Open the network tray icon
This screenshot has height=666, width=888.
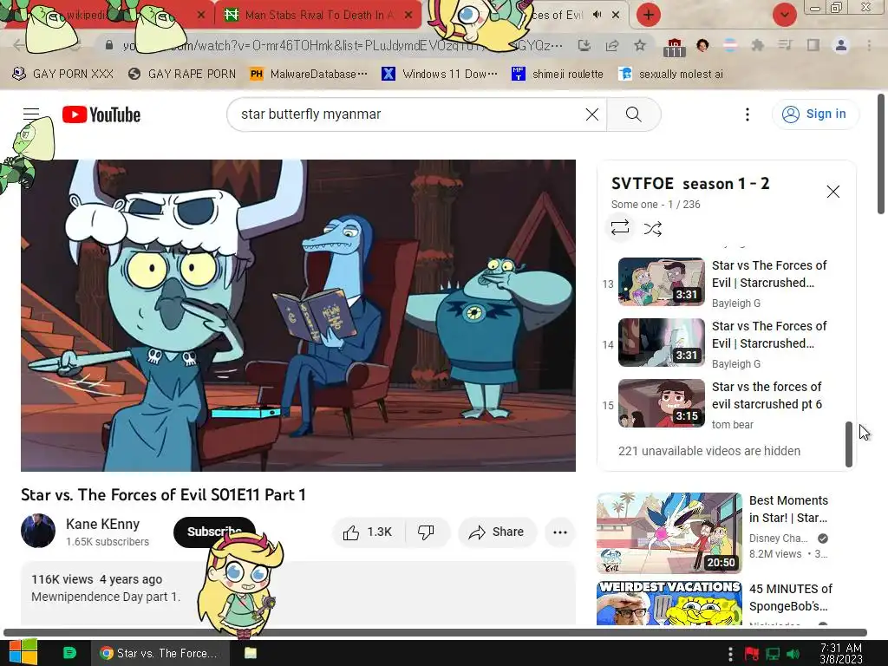click(773, 654)
